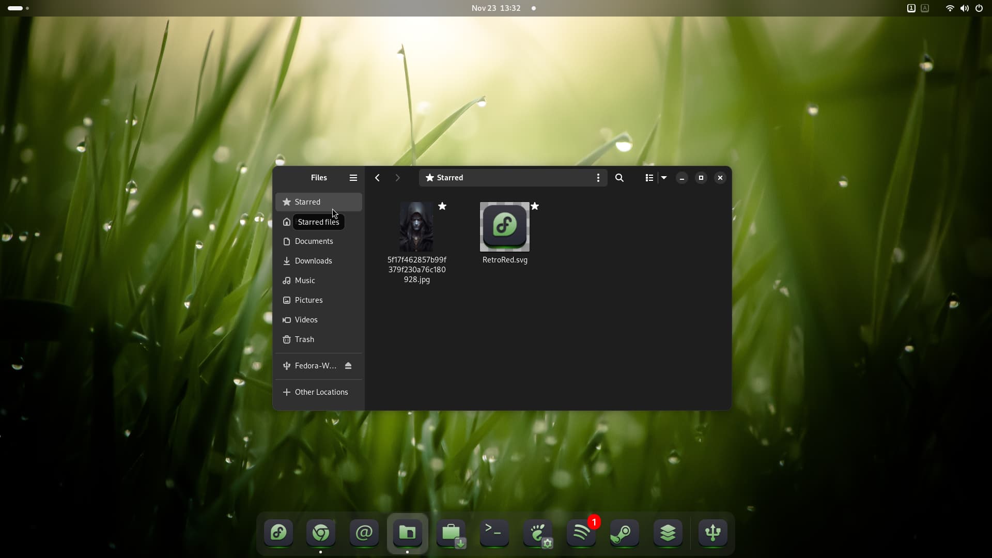Viewport: 992px width, 558px height.
Task: Open Spotify with notification badge
Action: coord(581,533)
